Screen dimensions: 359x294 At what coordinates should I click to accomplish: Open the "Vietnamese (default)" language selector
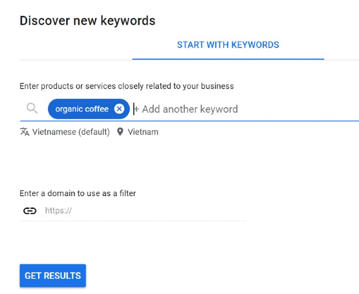pyautogui.click(x=71, y=132)
